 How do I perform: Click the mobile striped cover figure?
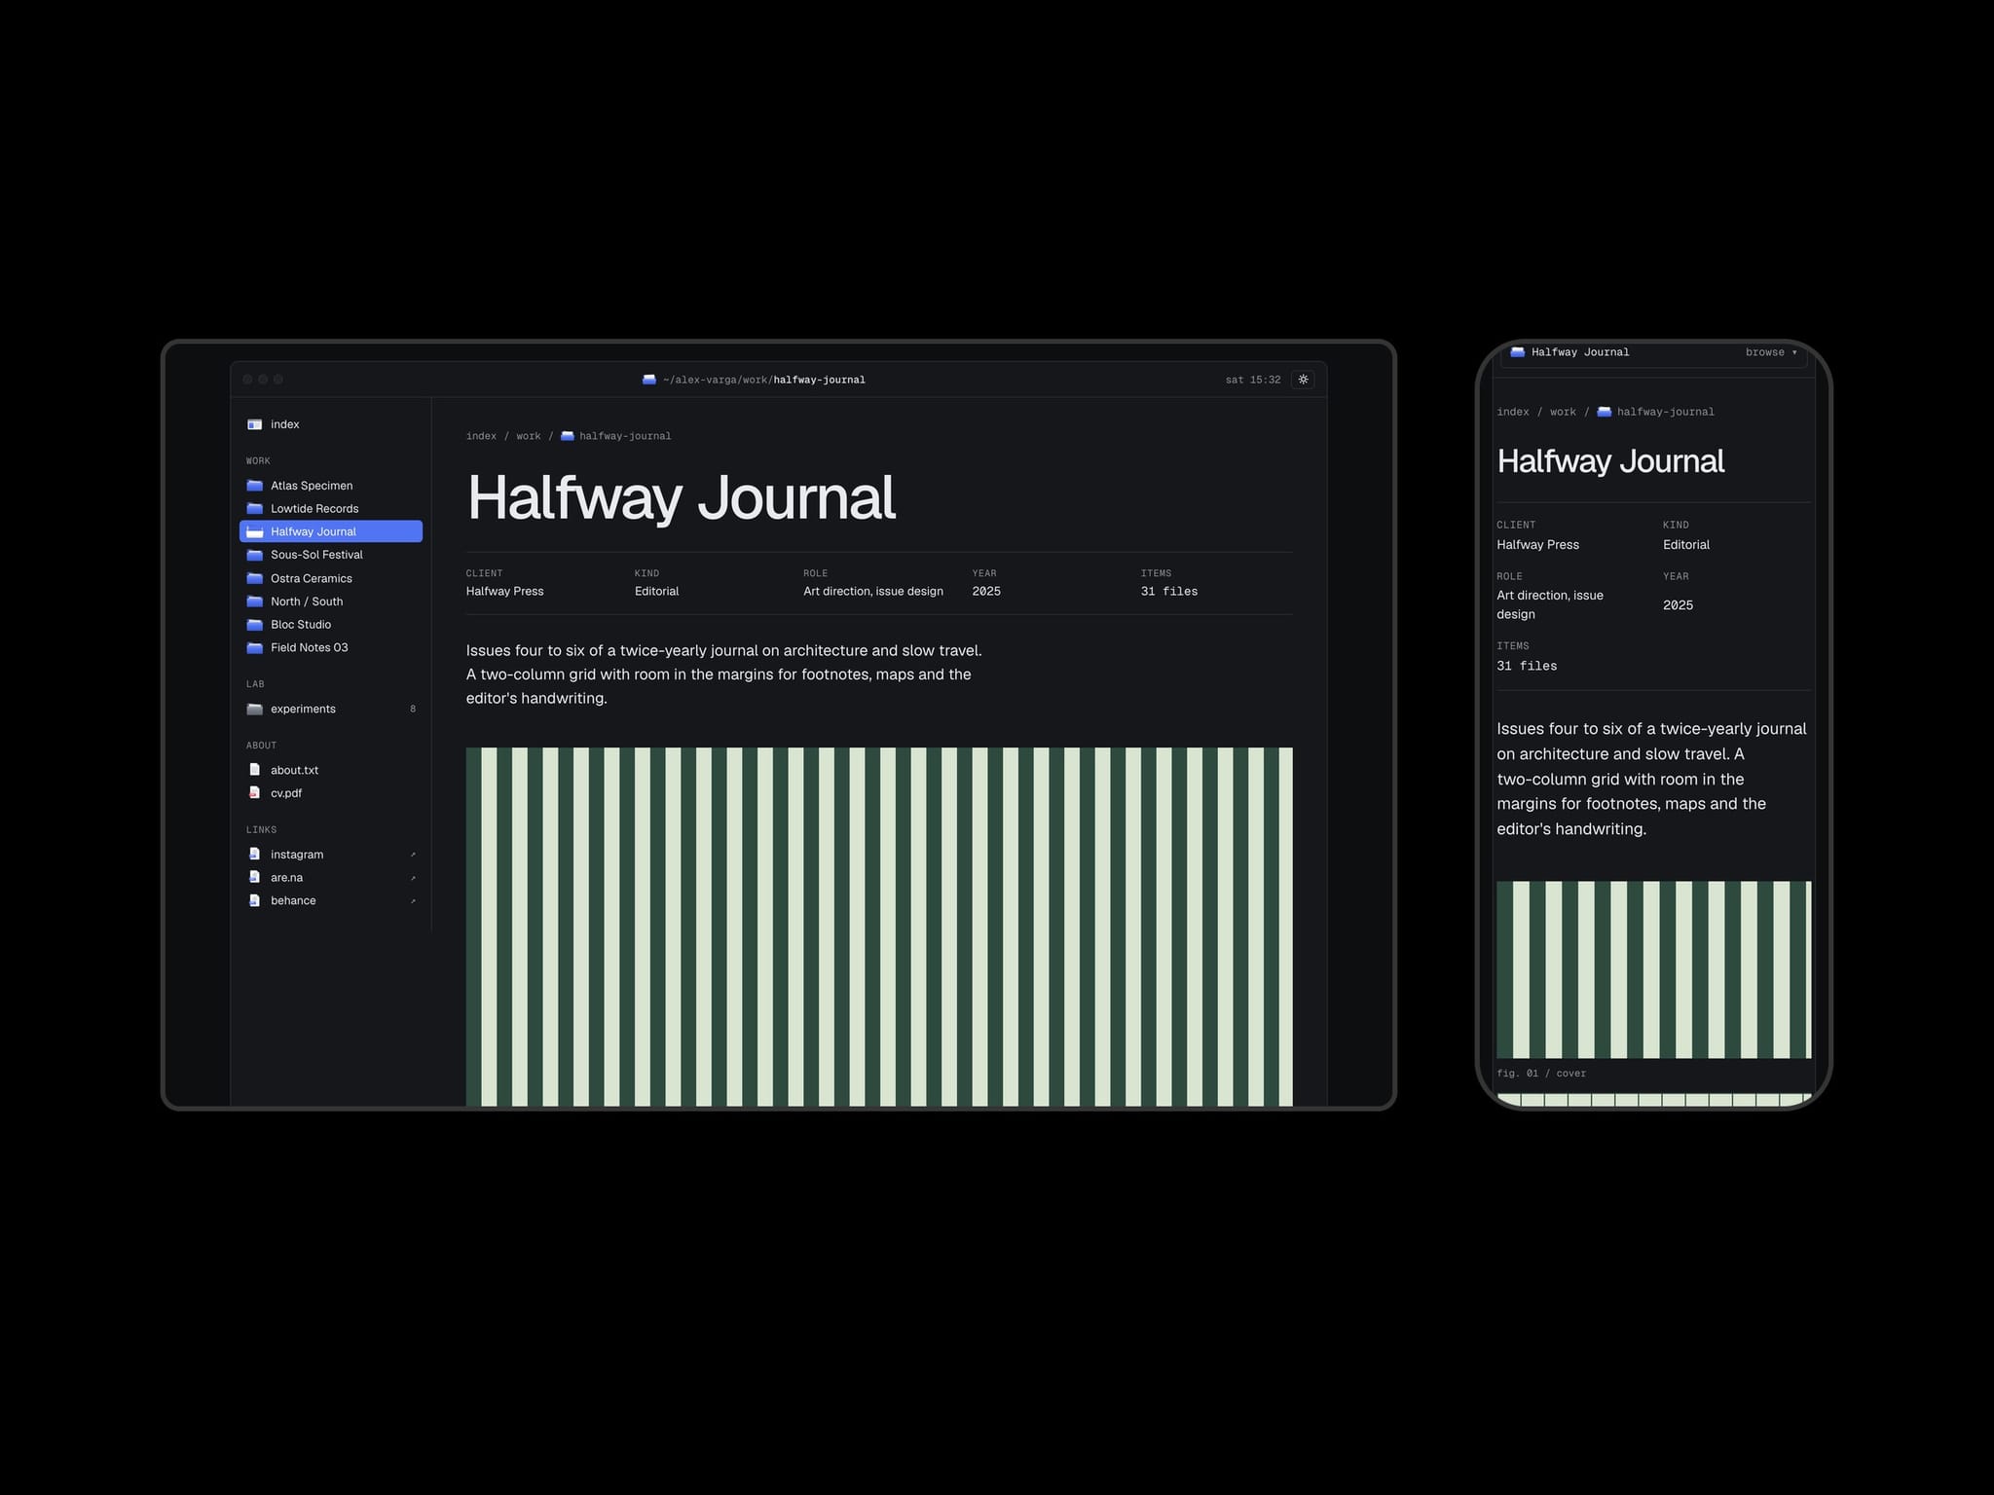click(1653, 969)
